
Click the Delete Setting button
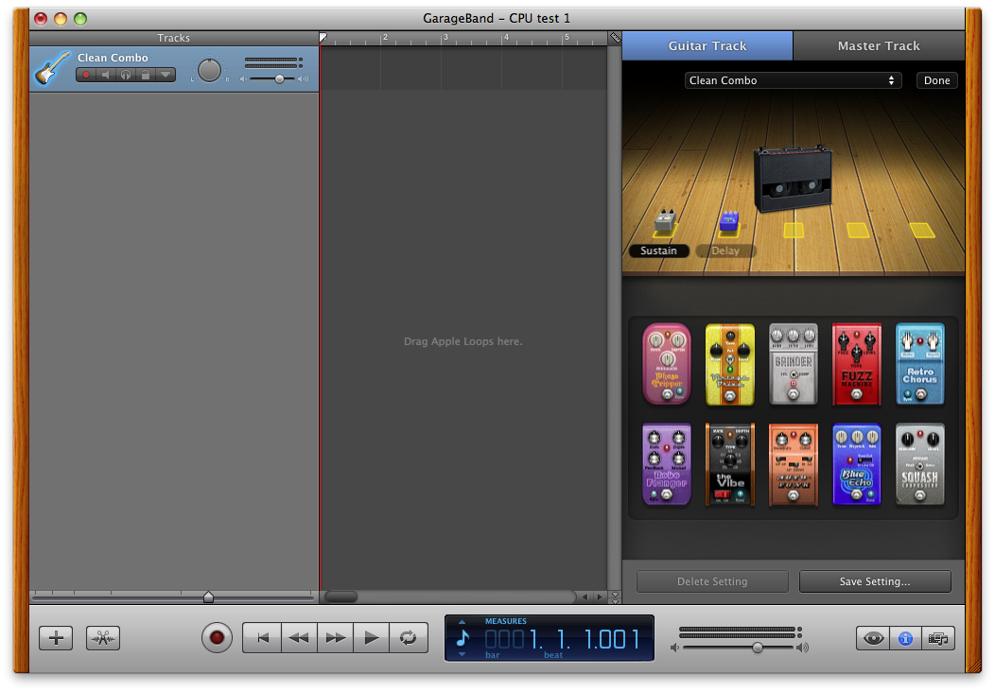pyautogui.click(x=712, y=581)
